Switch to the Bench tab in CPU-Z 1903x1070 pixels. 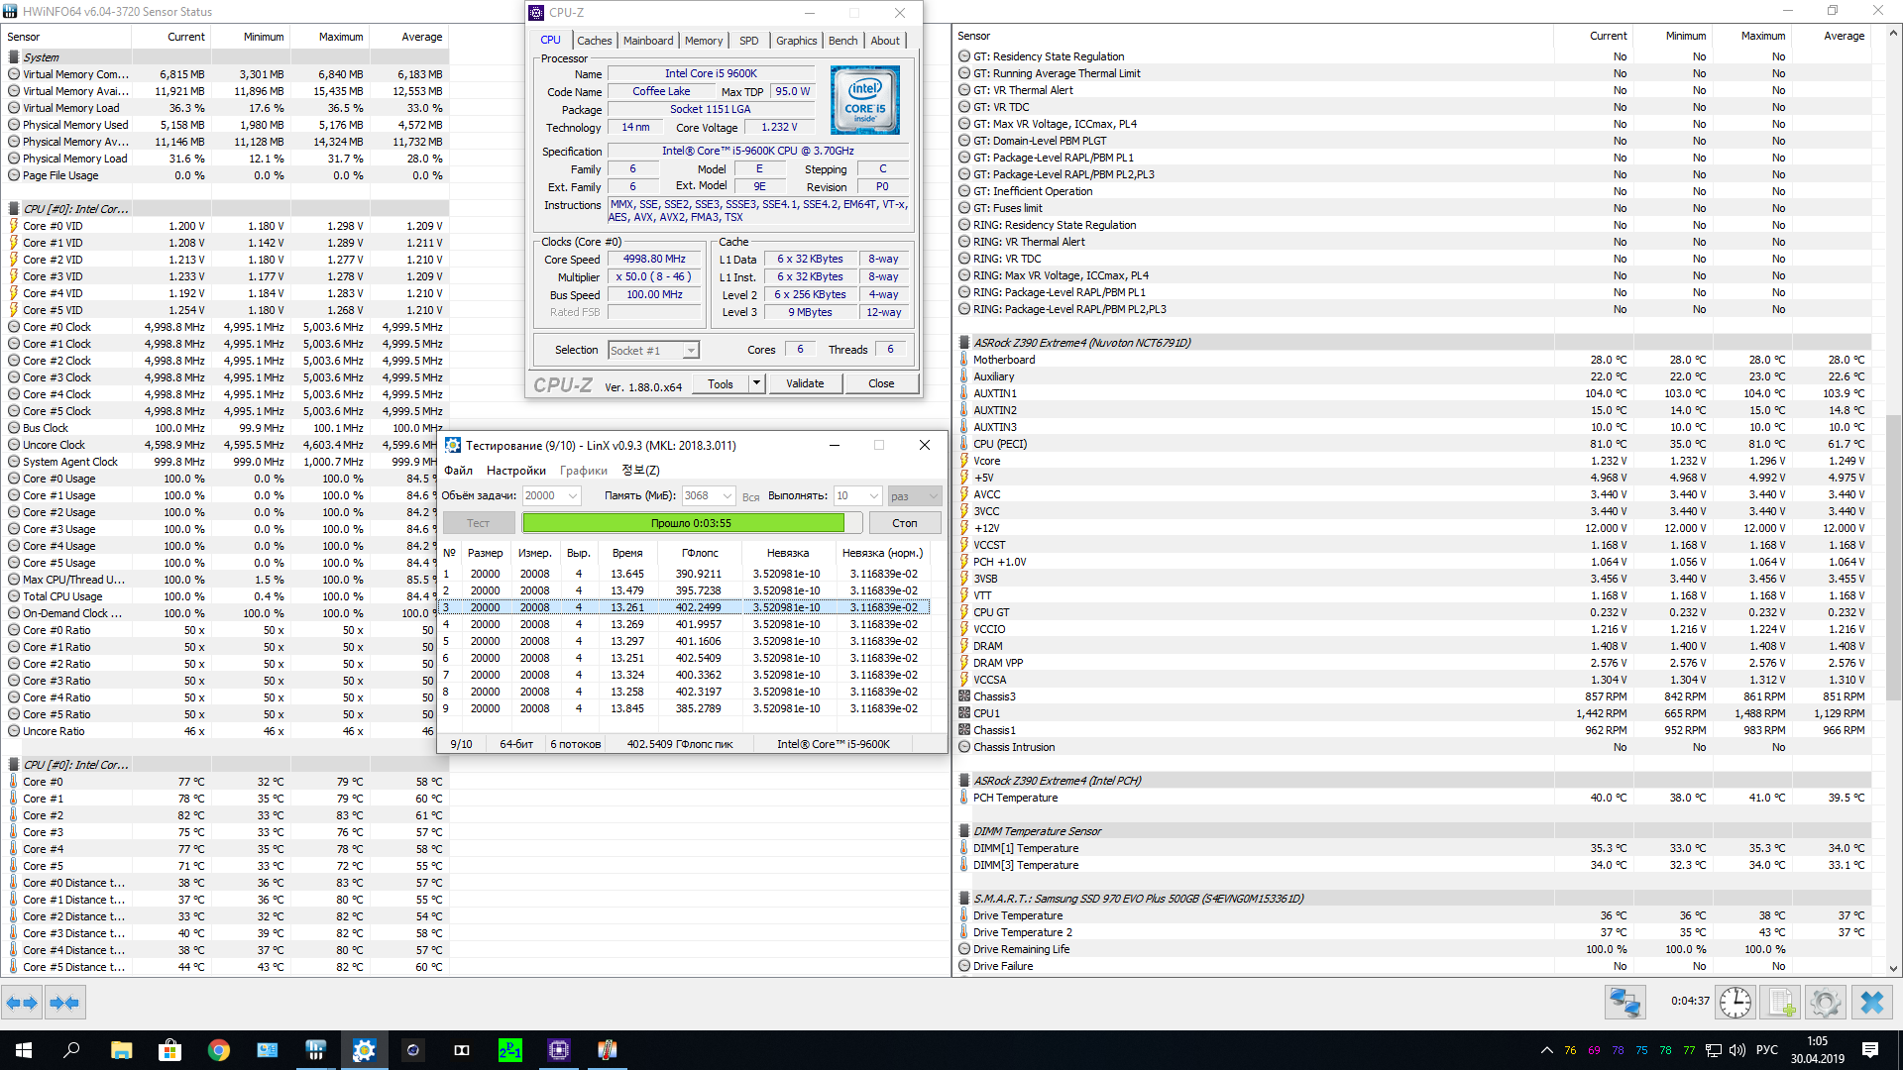click(842, 41)
